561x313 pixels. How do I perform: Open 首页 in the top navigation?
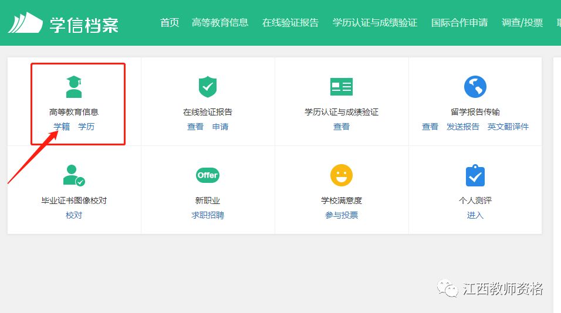click(x=170, y=22)
